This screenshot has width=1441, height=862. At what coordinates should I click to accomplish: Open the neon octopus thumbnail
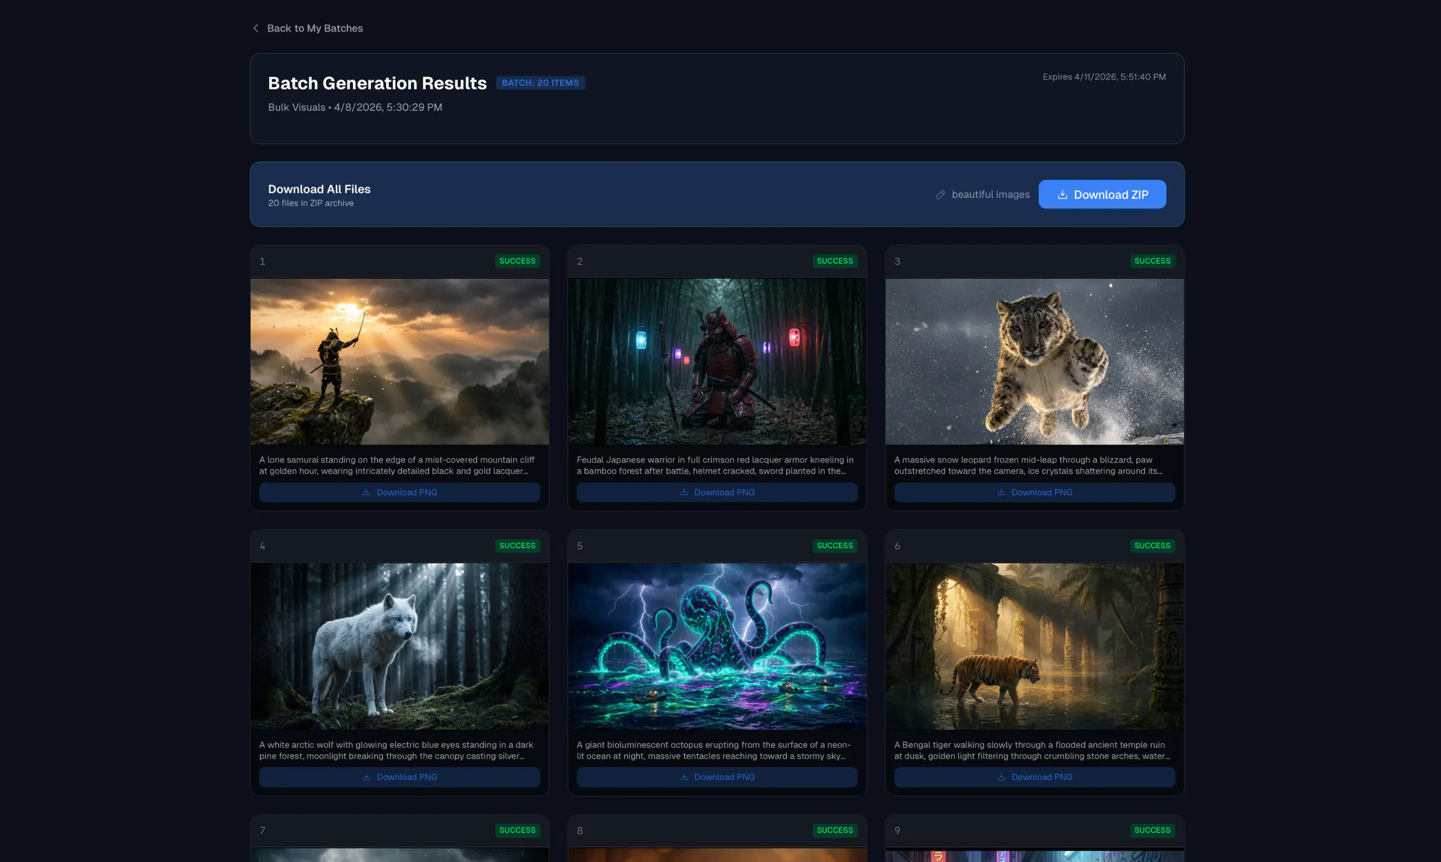[717, 646]
